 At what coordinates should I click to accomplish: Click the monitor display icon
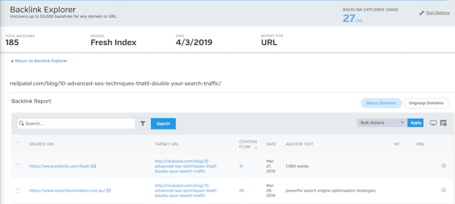coord(433,123)
